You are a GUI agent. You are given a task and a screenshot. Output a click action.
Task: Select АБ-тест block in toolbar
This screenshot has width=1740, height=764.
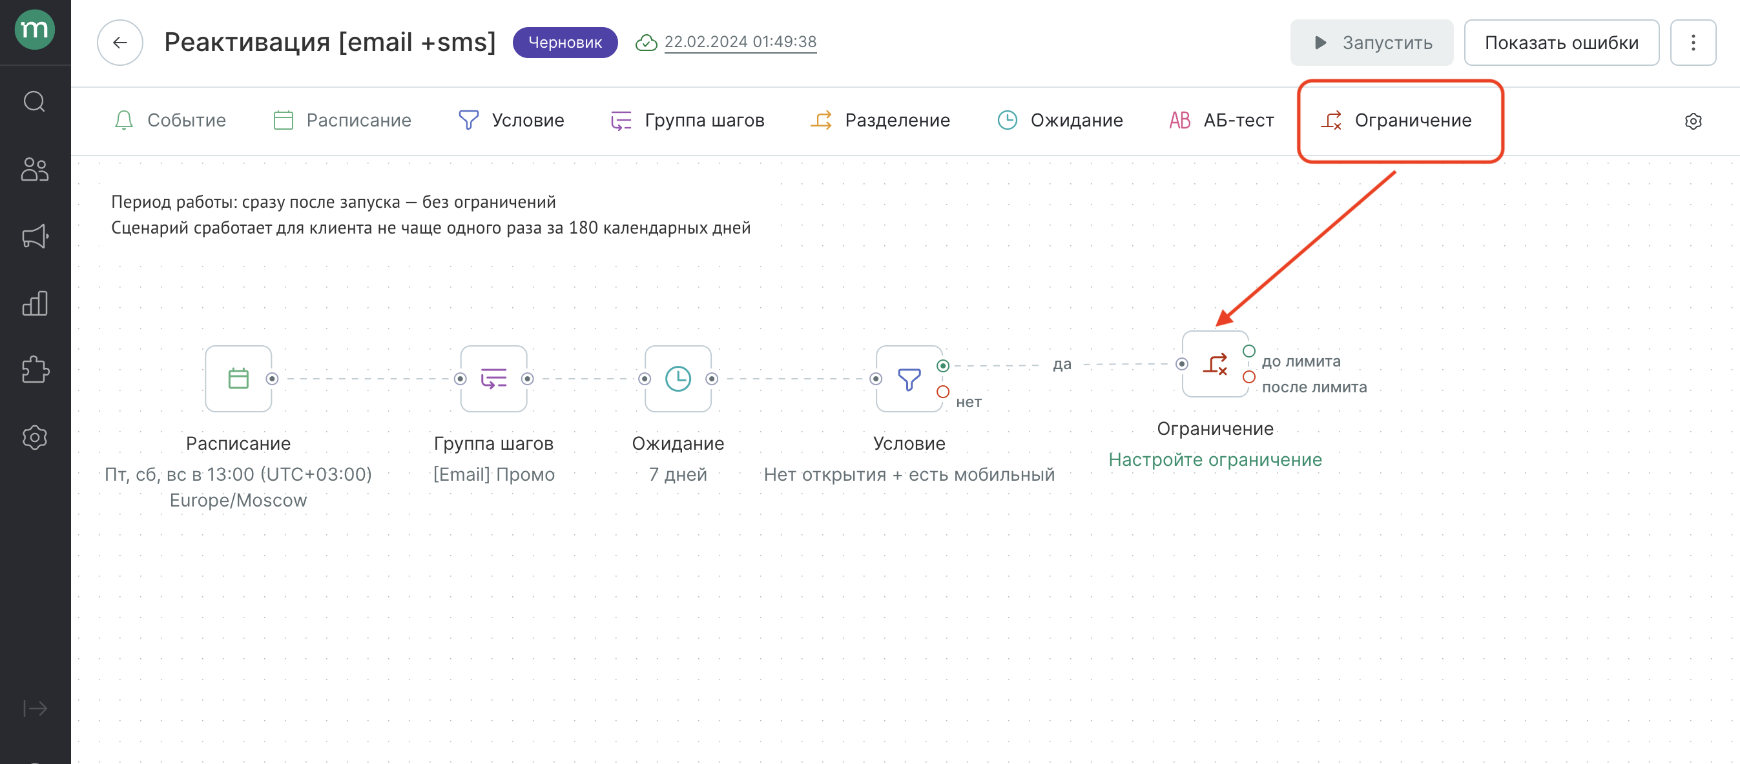point(1221,120)
